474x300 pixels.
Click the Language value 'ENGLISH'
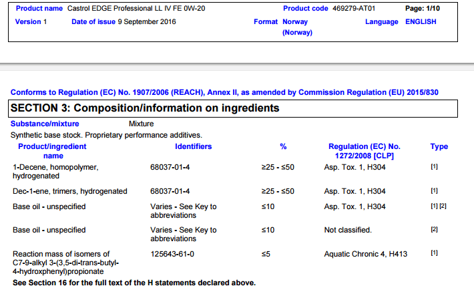pos(421,22)
